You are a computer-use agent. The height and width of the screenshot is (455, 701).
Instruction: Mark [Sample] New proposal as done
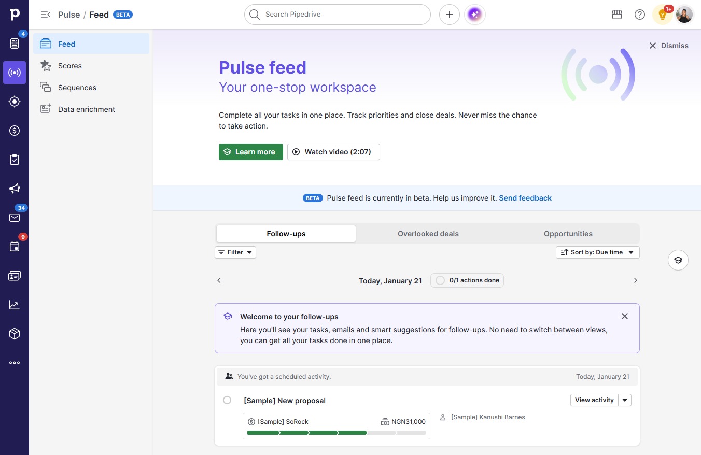(x=227, y=400)
